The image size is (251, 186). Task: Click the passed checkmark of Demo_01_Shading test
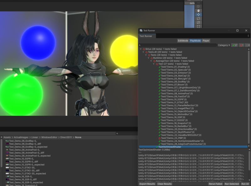point(160,67)
